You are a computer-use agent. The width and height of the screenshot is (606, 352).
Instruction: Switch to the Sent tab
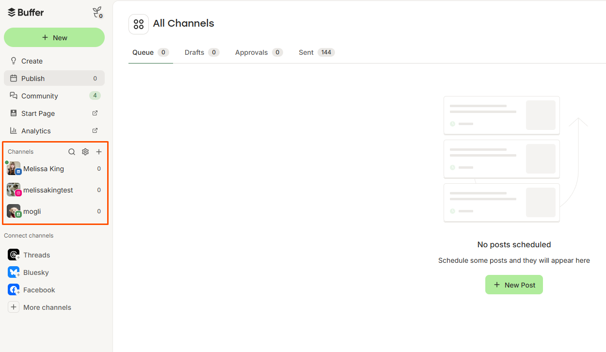click(317, 52)
